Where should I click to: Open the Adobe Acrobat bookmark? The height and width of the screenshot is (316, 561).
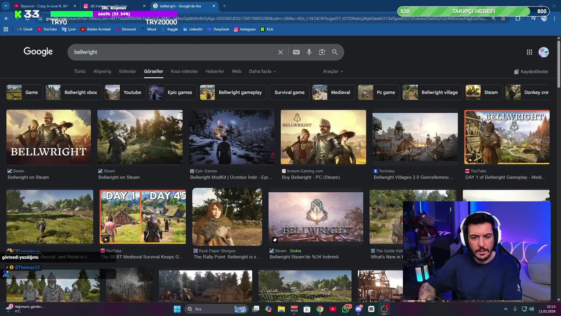[96, 29]
